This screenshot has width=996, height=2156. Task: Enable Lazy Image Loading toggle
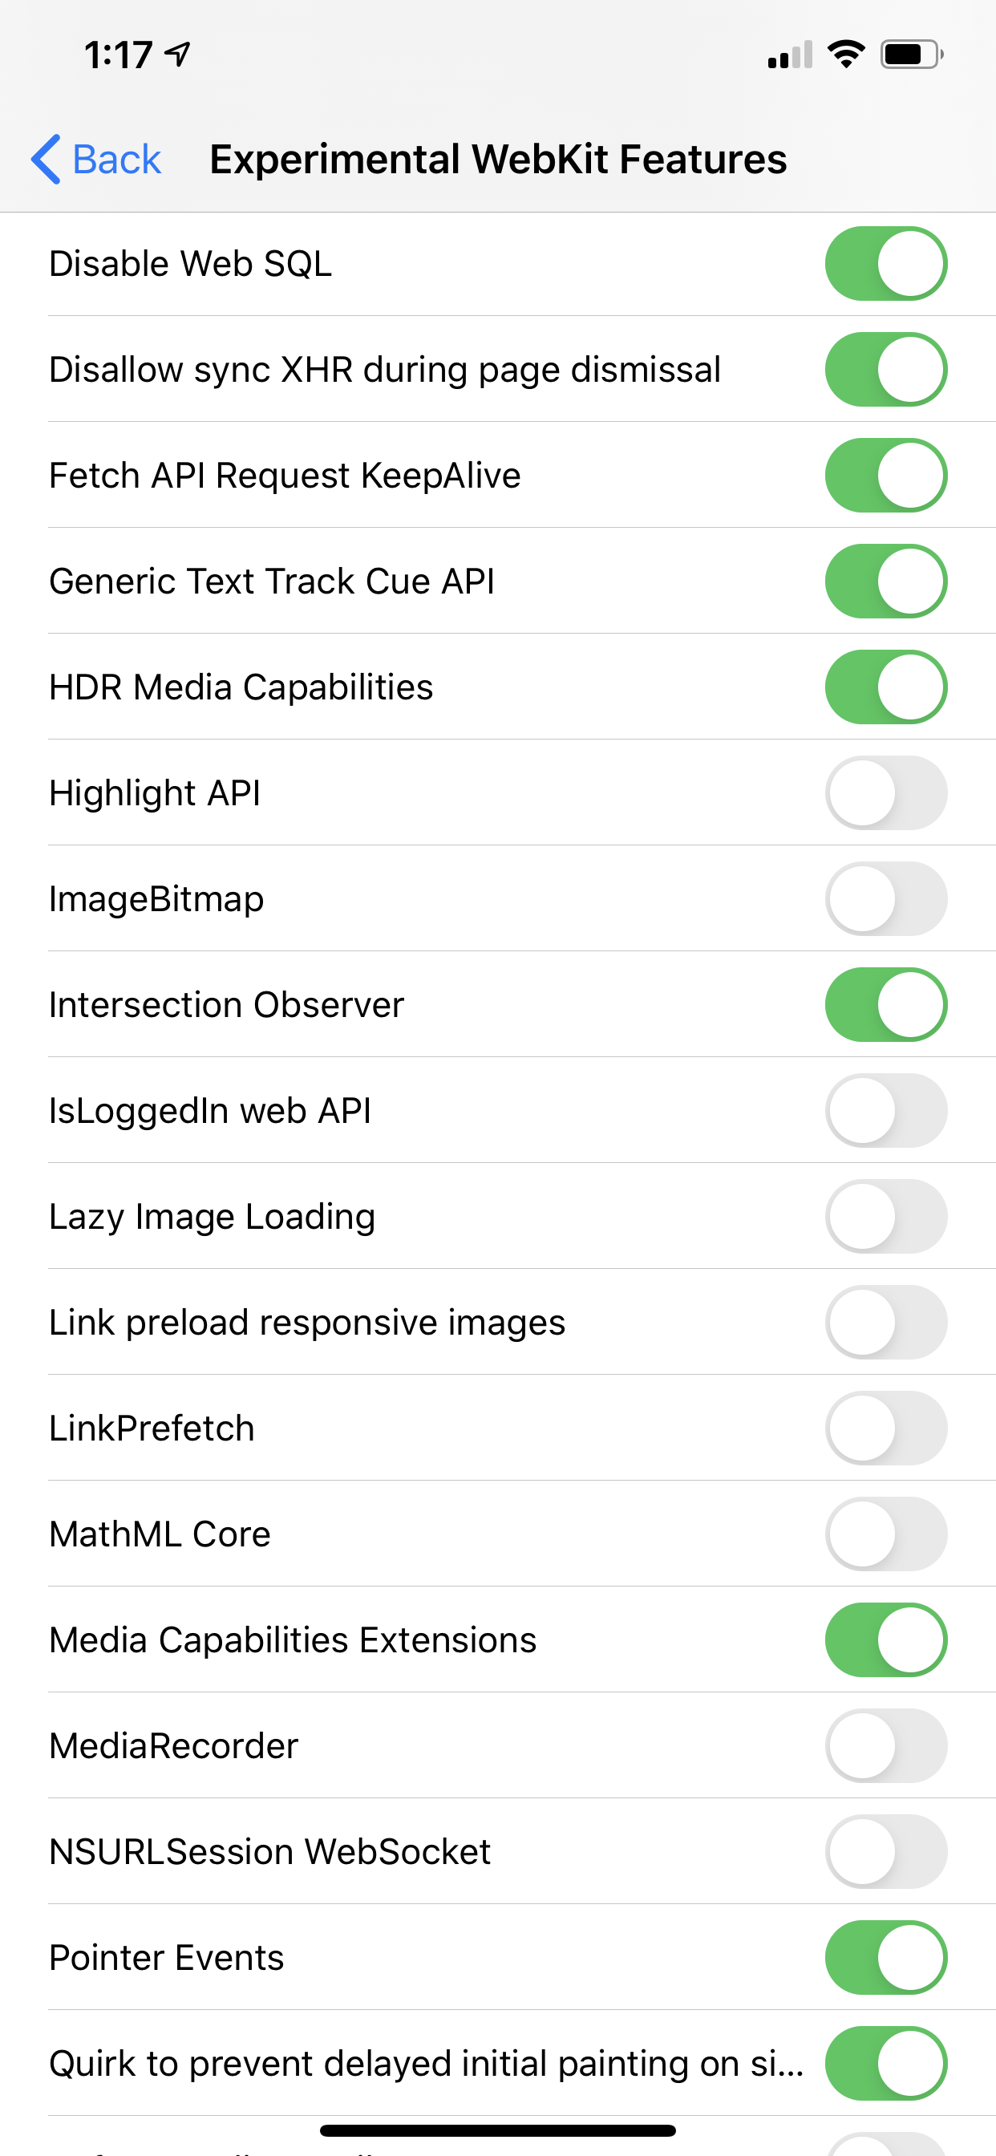coord(885,1216)
